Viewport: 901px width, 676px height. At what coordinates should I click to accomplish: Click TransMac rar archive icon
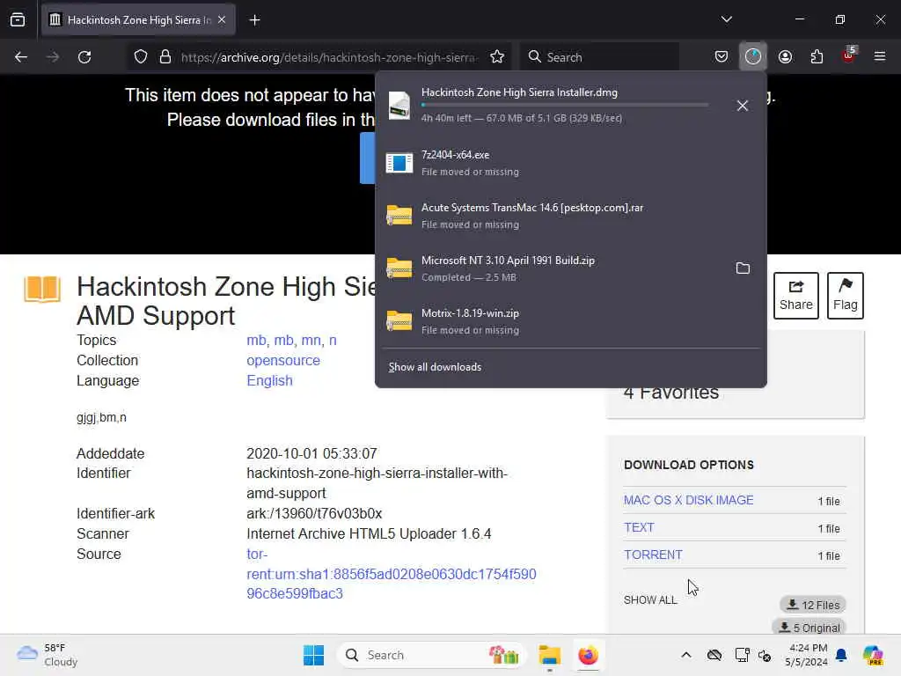(x=399, y=216)
